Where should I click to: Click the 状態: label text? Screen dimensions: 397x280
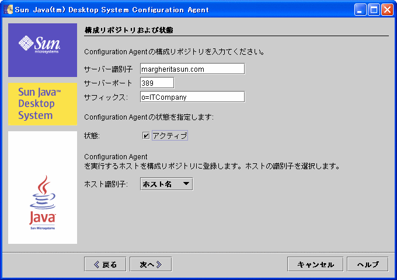[92, 136]
